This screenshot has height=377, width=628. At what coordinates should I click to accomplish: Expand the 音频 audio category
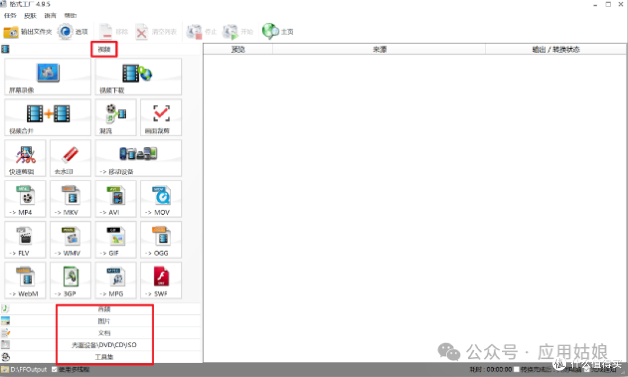pyautogui.click(x=100, y=309)
